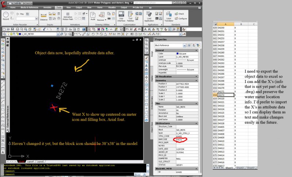Click the Command: prompt input line
The width and height of the screenshot is (292, 177).
coord(68,174)
